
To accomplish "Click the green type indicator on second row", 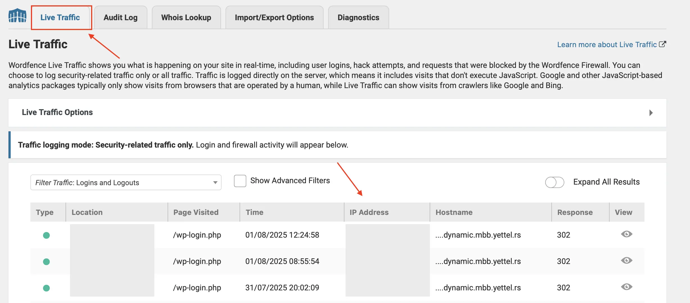I will (47, 261).
